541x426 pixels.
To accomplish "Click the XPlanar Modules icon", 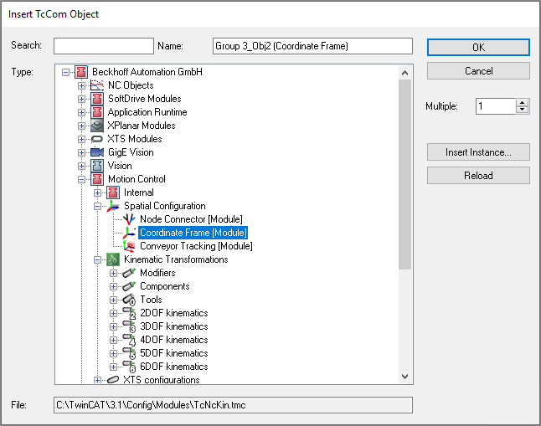I will (x=97, y=126).
